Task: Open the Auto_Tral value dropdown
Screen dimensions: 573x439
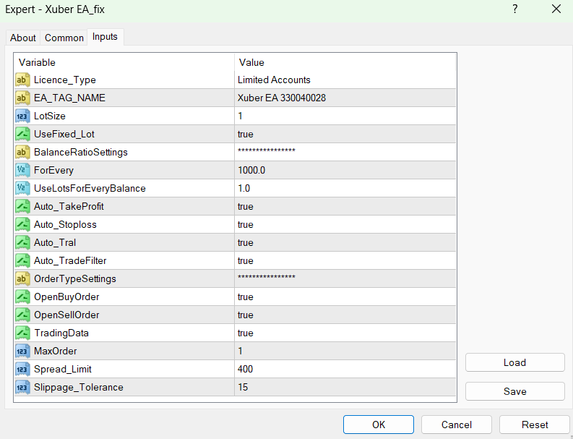Action: (x=345, y=242)
